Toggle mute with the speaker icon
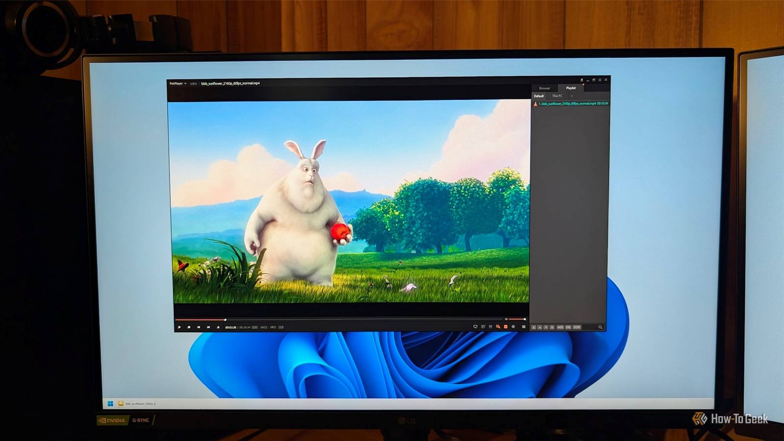 506,319
